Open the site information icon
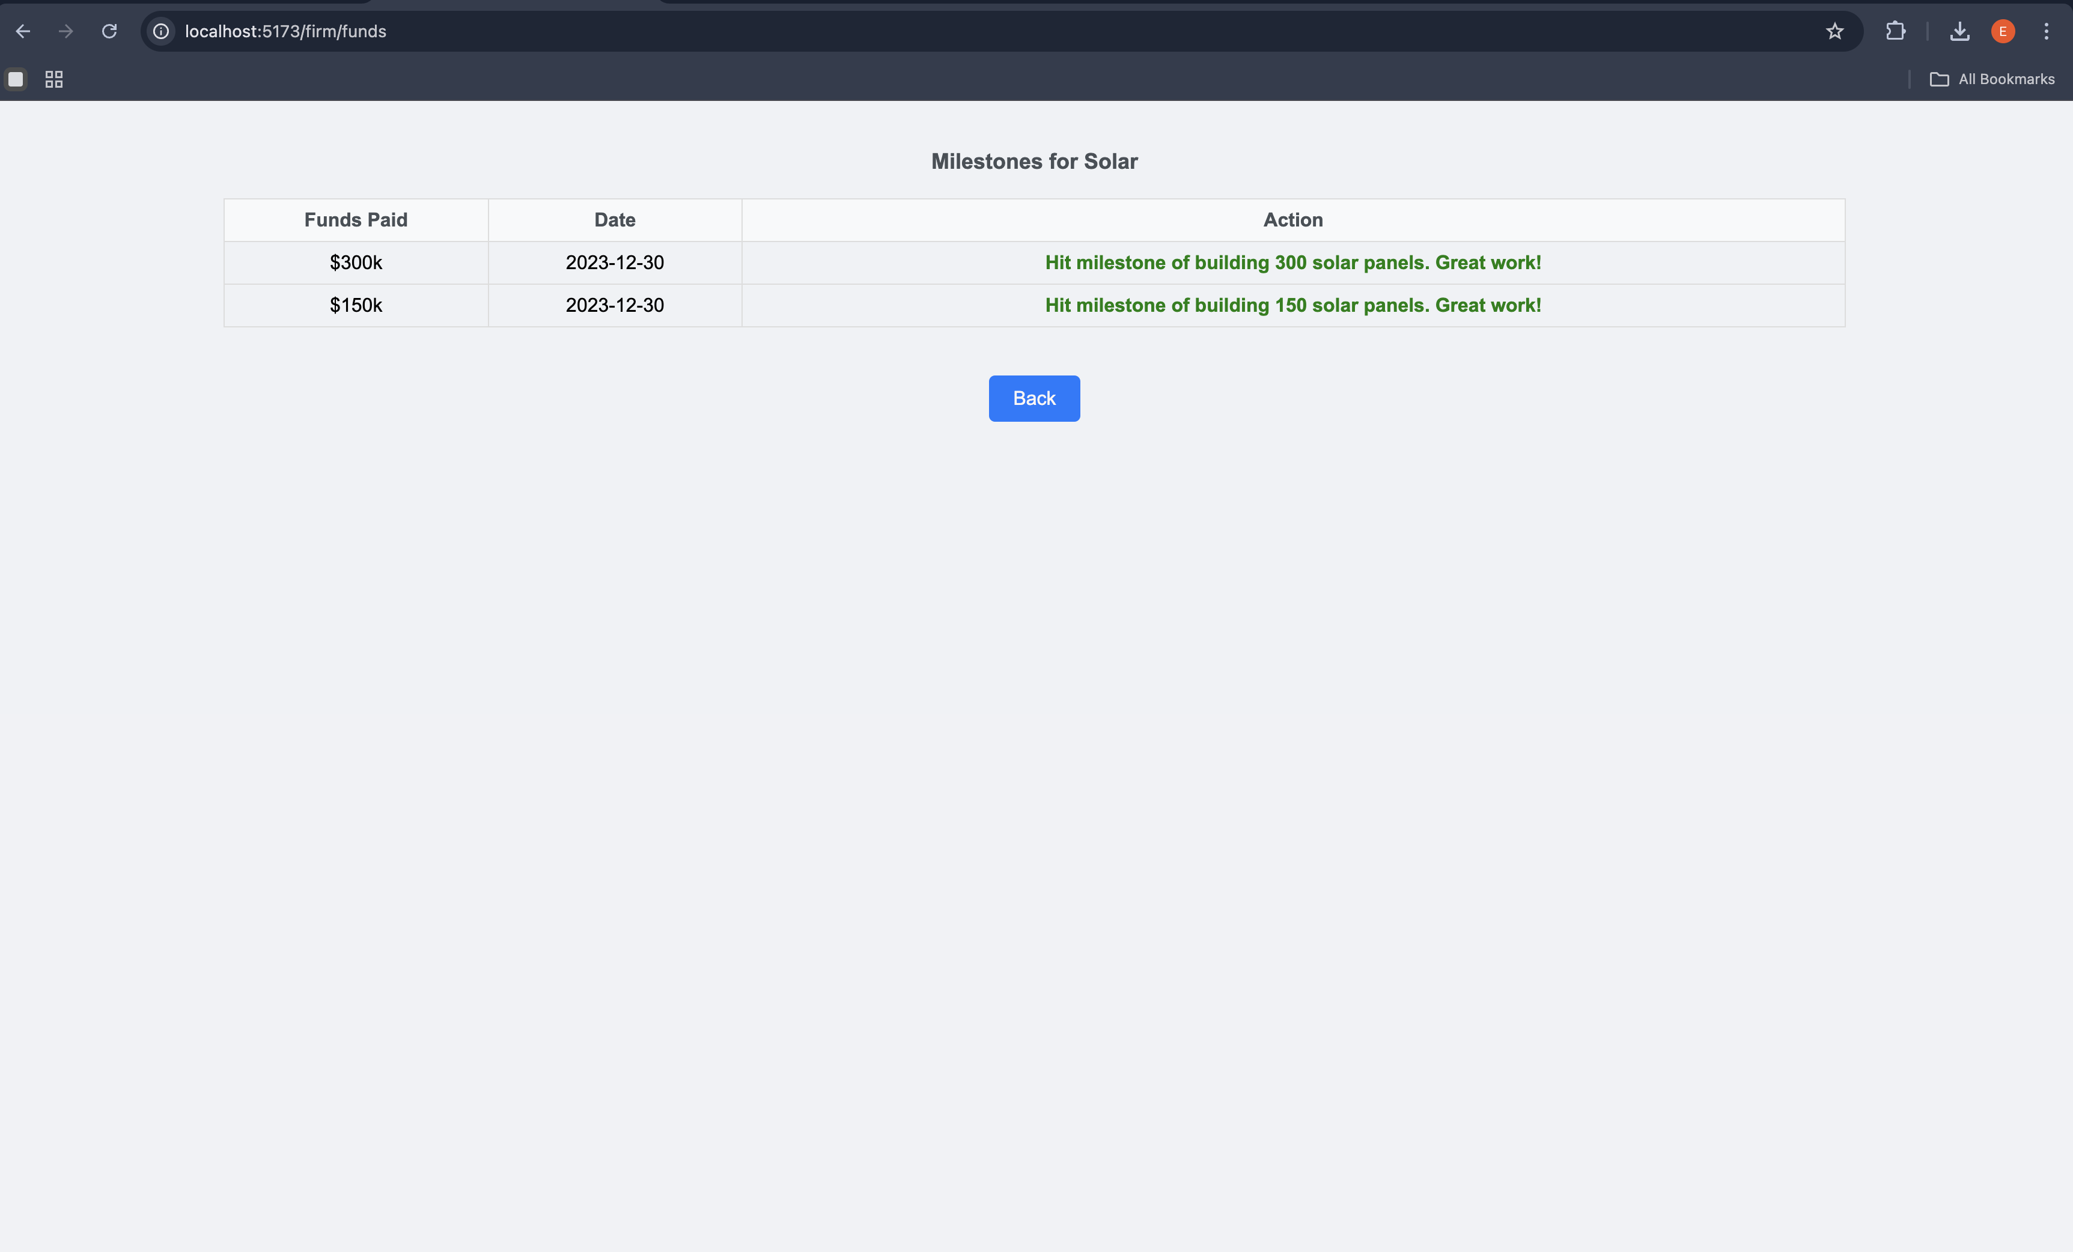This screenshot has height=1252, width=2073. point(160,31)
